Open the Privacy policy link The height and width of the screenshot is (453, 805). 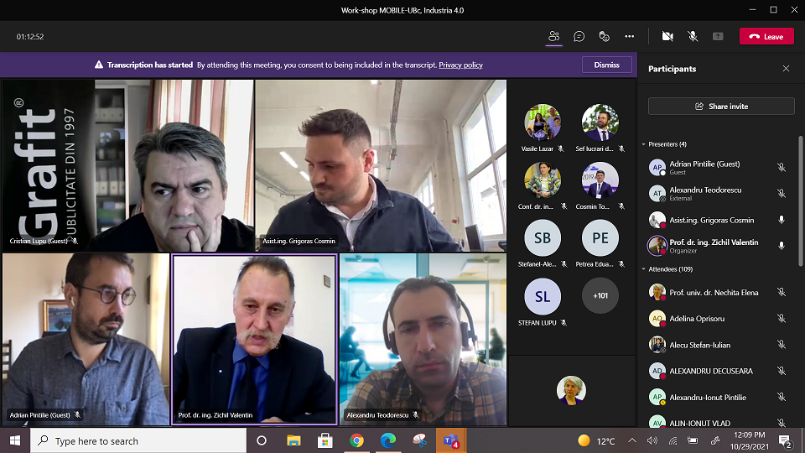coord(460,65)
